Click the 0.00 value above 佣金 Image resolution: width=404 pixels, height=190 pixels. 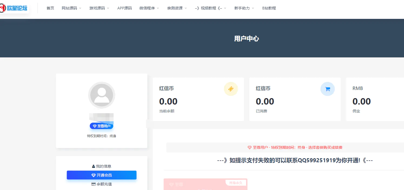[362, 102]
